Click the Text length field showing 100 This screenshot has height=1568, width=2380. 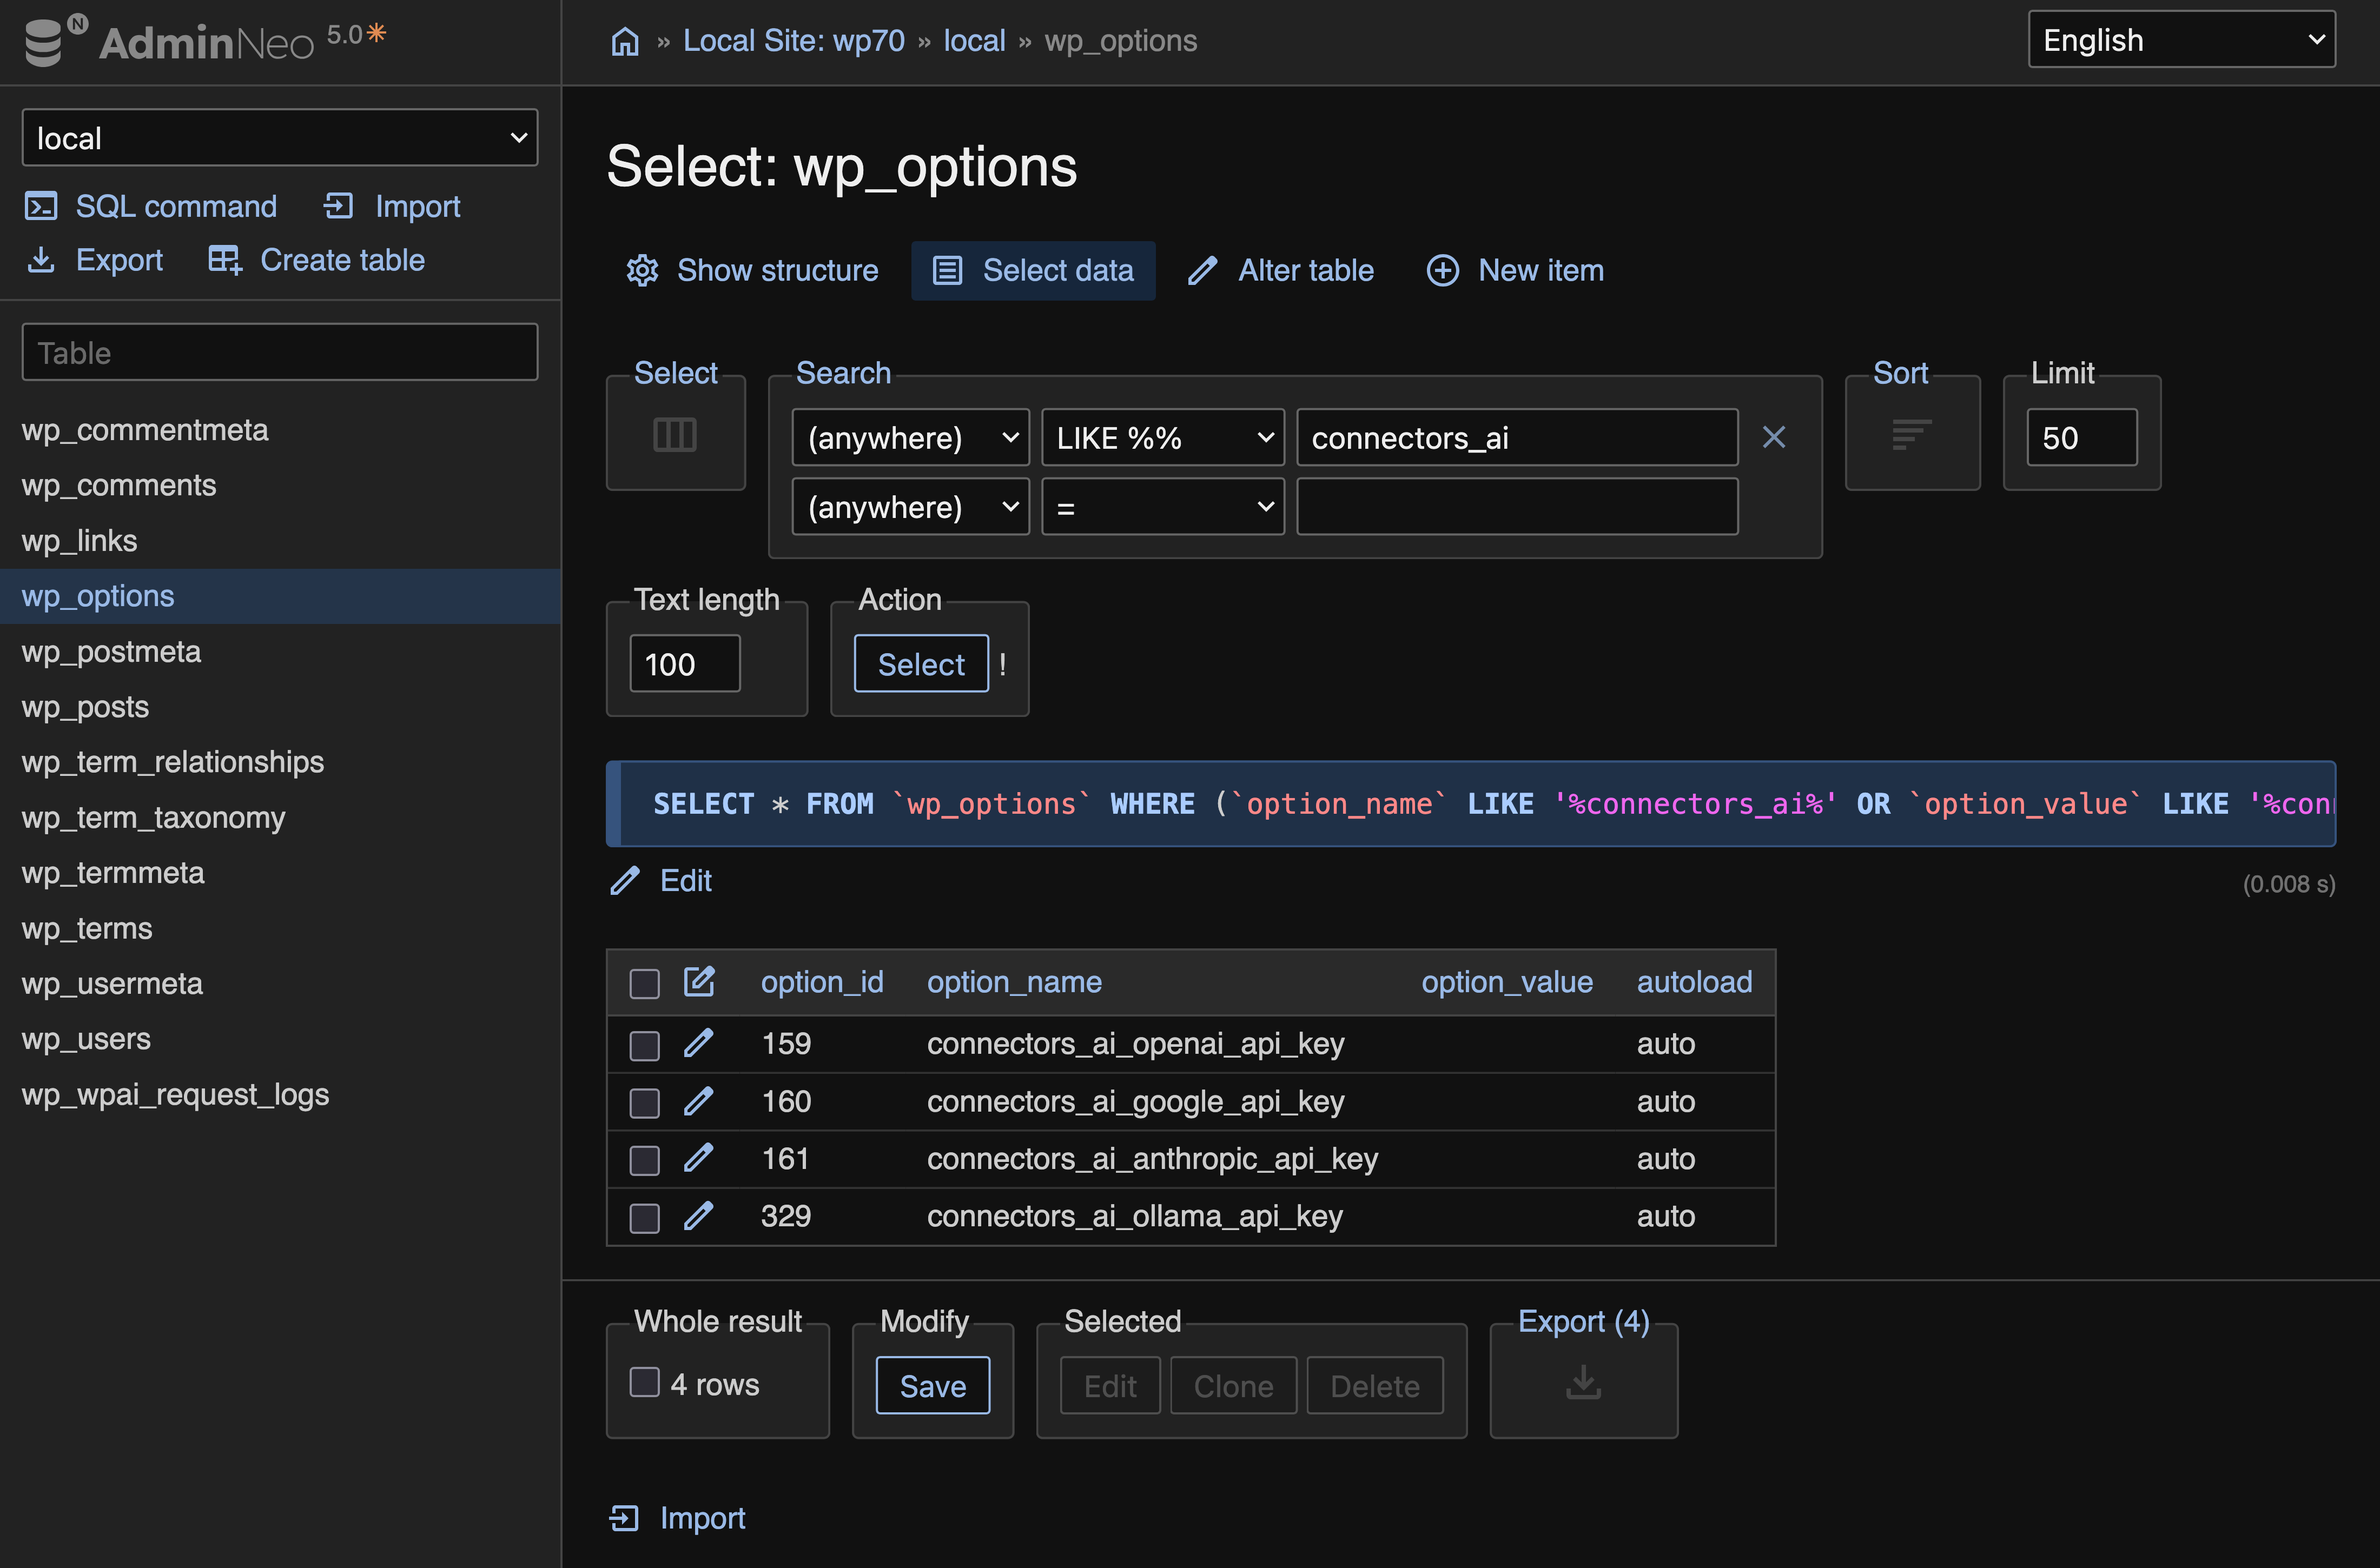pyautogui.click(x=684, y=664)
